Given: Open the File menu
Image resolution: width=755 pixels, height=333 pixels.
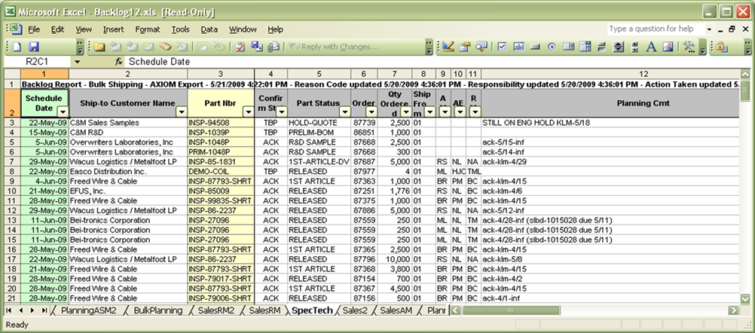Looking at the screenshot, I should coord(34,29).
